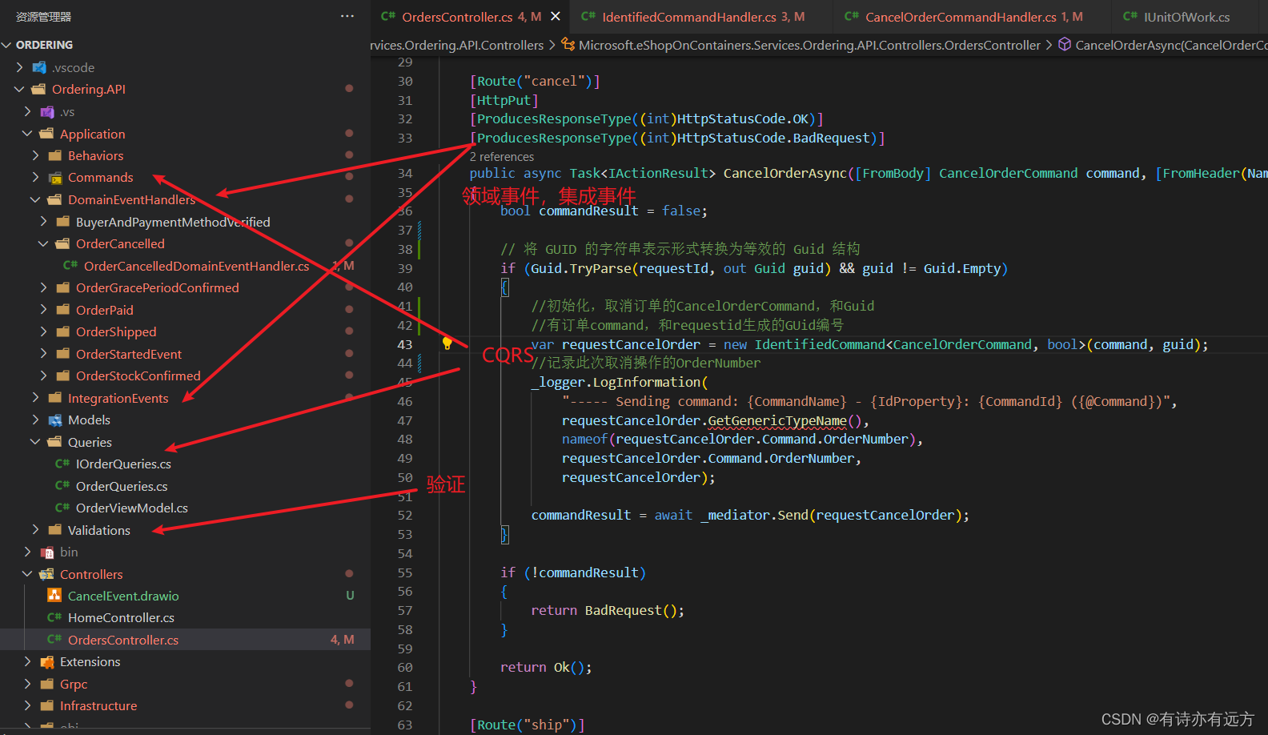Viewport: 1268px width, 735px height.
Task: Click the .vs folder icon
Action: (x=47, y=111)
